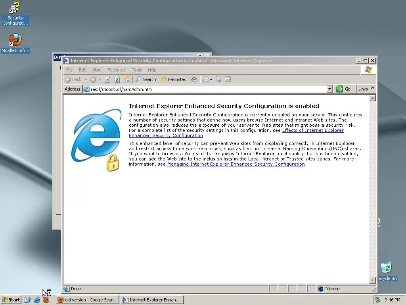Open the File menu
The image size is (406, 305).
click(69, 70)
